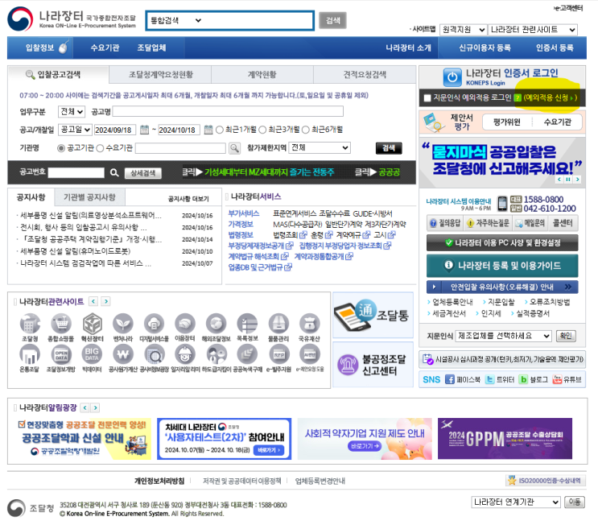Screen dimensions: 598x525
Task: Open the 혁신장터 cube icon
Action: point(93,324)
